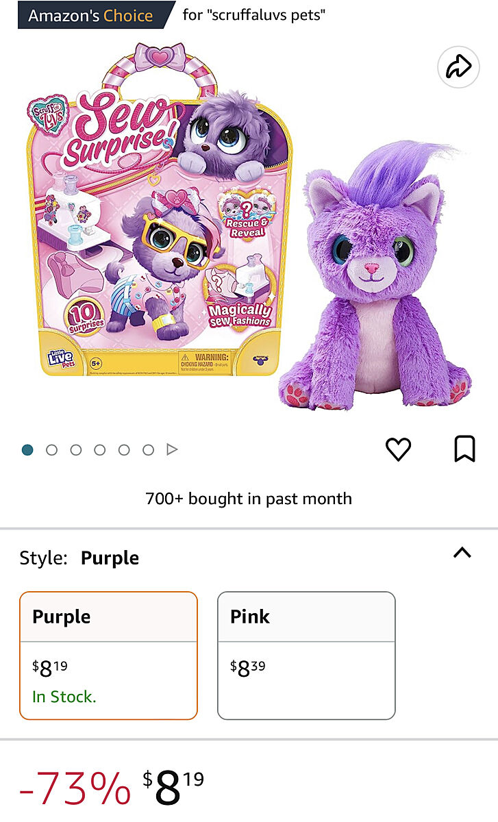Image resolution: width=498 pixels, height=822 pixels.
Task: Show the fourth carousel image dot
Action: 100,450
